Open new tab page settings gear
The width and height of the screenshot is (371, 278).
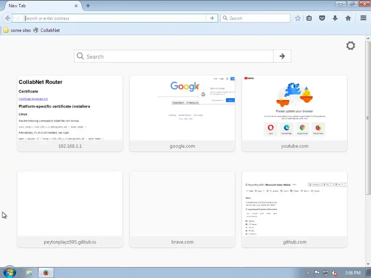[351, 46]
